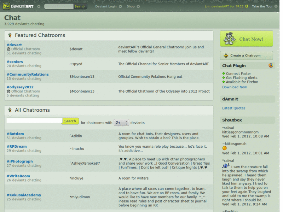Join the #devart chatroom
The width and height of the screenshot is (283, 212).
tap(14, 45)
